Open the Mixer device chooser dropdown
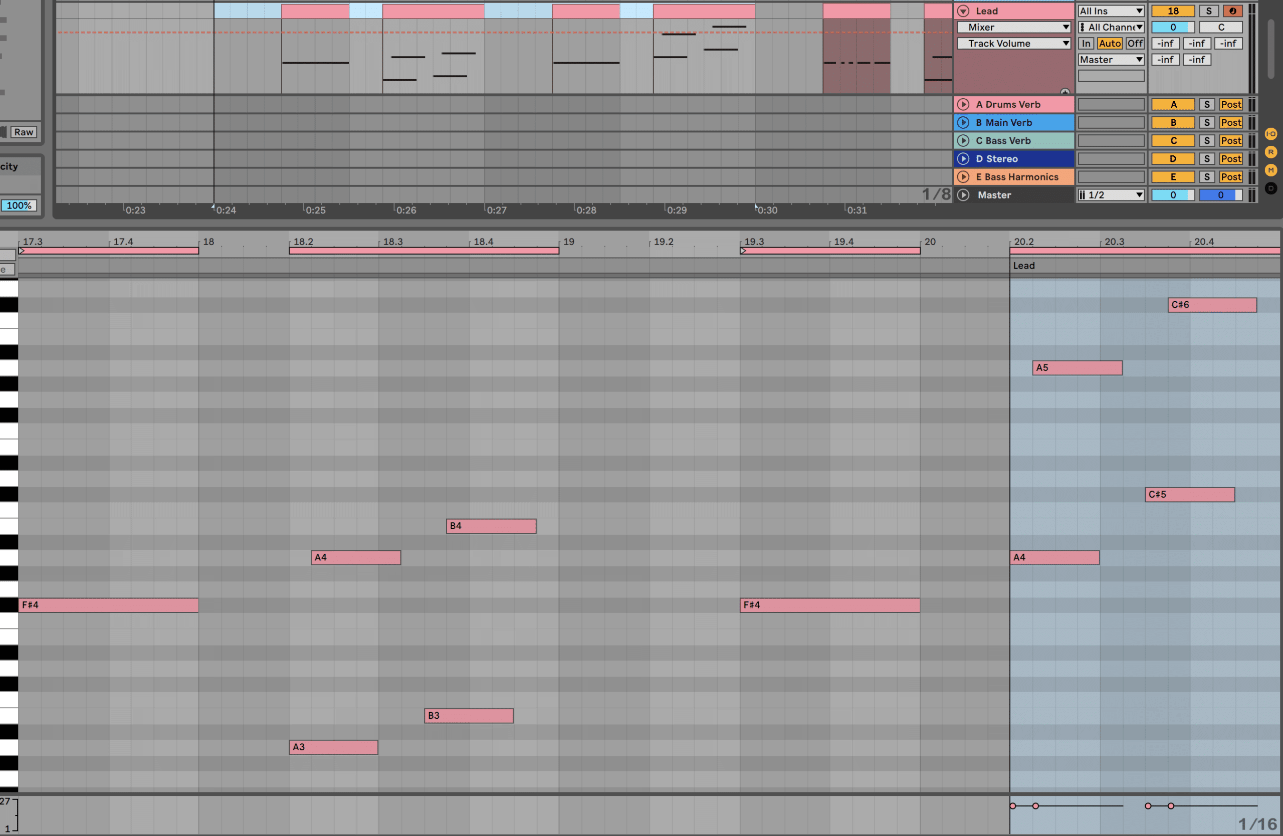1283x836 pixels. point(1014,28)
